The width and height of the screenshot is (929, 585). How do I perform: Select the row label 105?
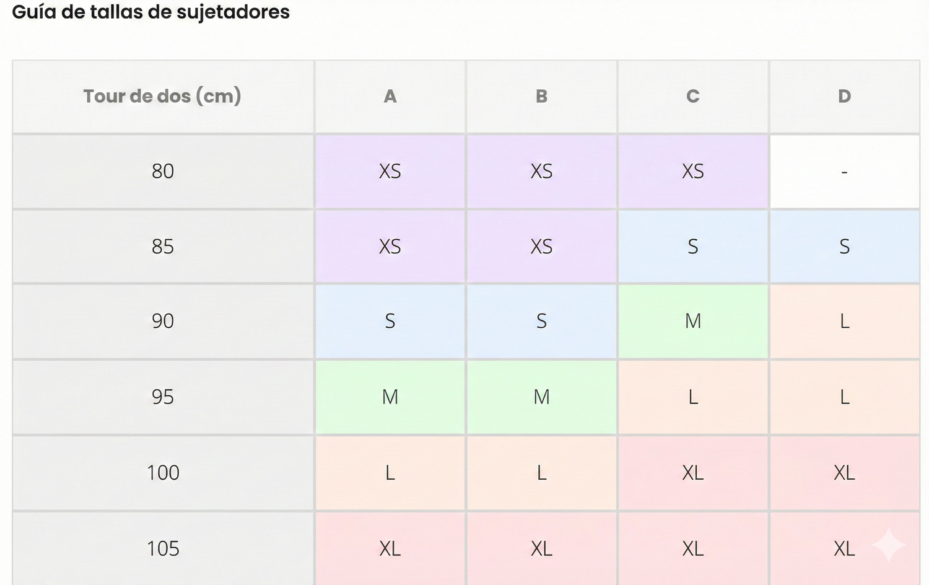[163, 548]
